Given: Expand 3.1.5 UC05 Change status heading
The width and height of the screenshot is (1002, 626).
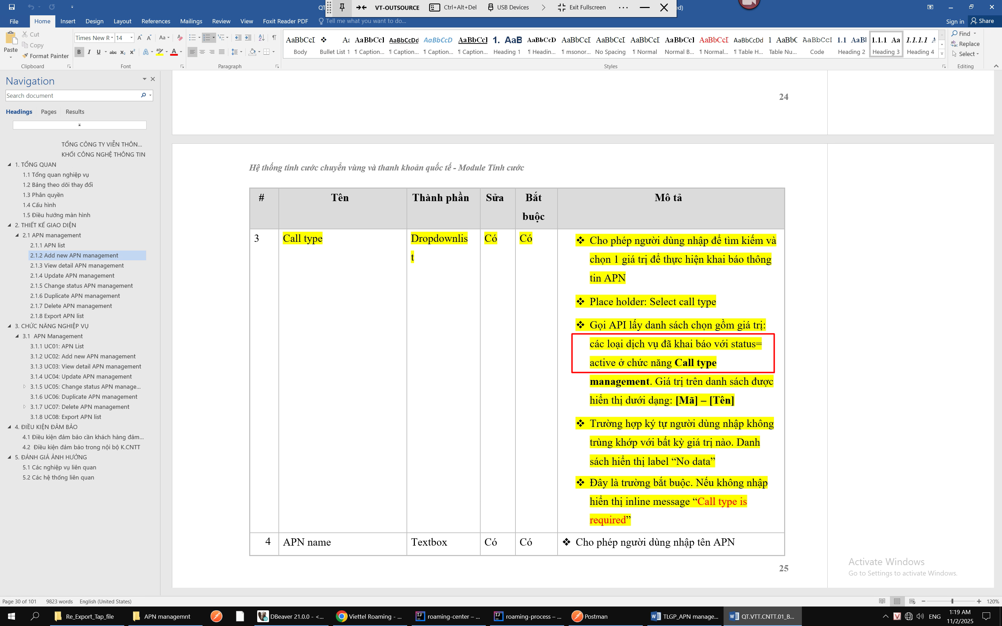Looking at the screenshot, I should [x=24, y=386].
